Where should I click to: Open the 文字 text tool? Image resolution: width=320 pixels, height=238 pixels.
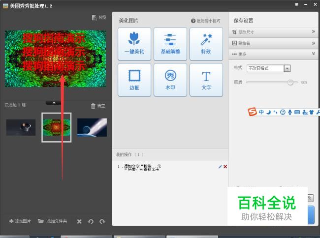206,80
